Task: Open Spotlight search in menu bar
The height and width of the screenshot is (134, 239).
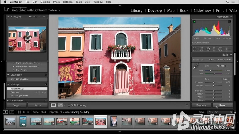Action: (x=227, y=2)
